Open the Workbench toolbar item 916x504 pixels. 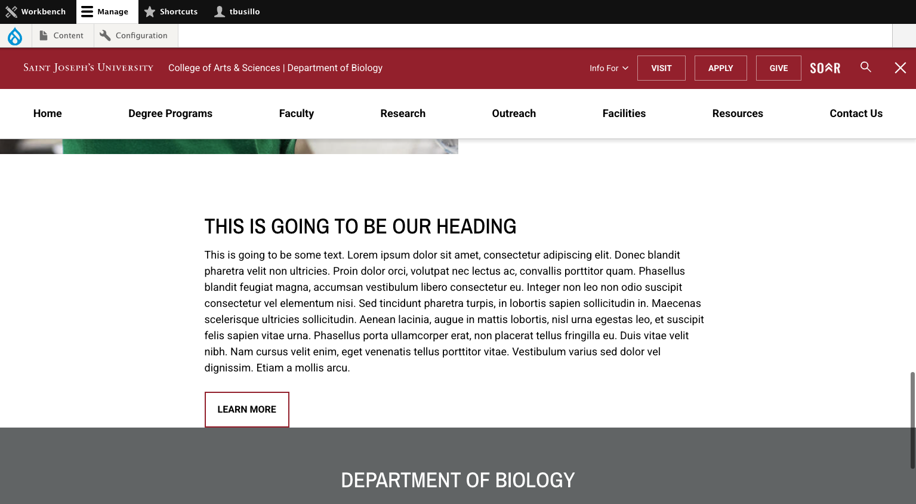(x=36, y=12)
